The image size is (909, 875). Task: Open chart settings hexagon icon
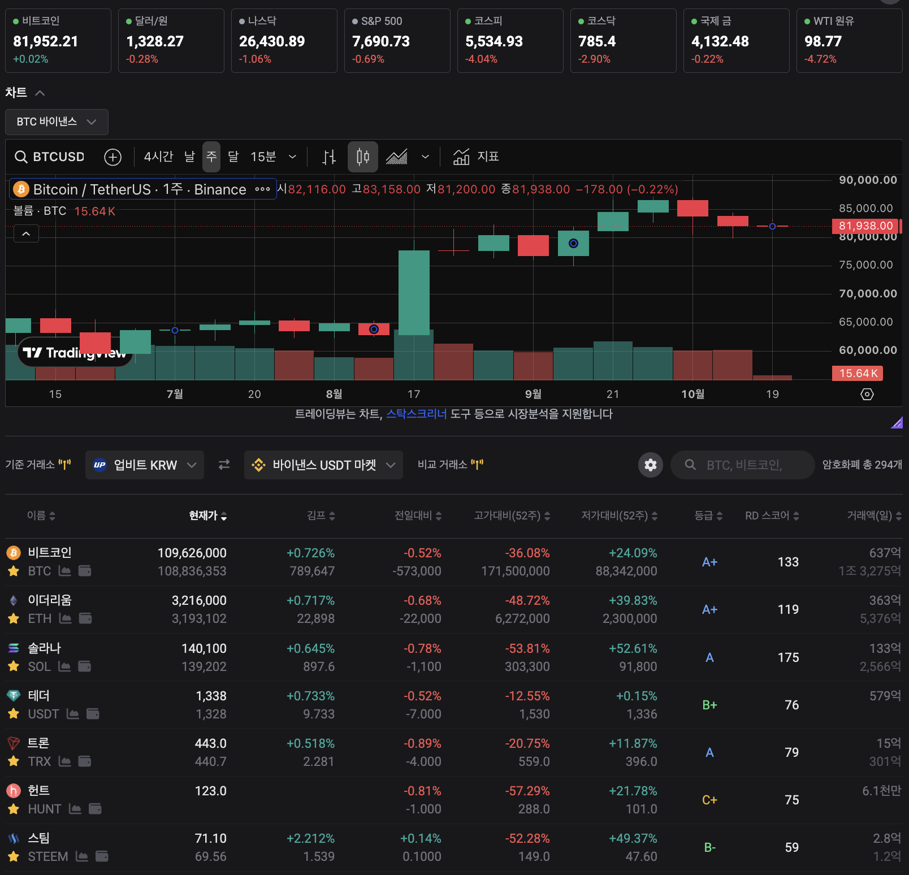tap(867, 394)
